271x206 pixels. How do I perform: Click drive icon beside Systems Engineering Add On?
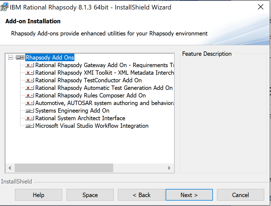[30, 111]
